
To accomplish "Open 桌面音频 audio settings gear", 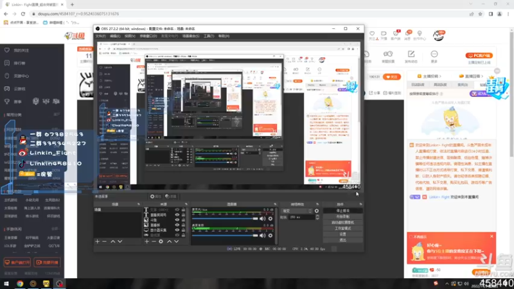I will [270, 235].
